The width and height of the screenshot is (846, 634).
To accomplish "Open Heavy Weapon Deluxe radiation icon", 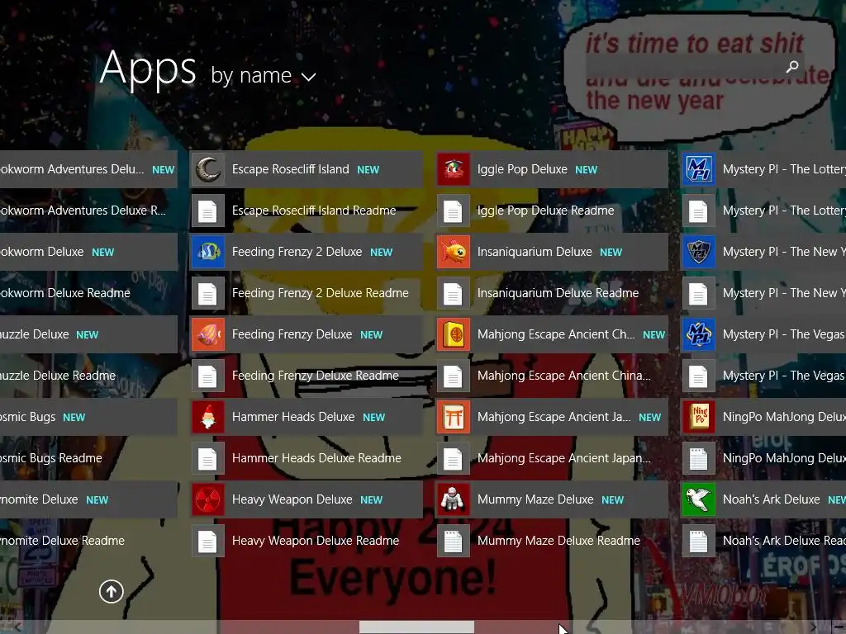I will (207, 499).
